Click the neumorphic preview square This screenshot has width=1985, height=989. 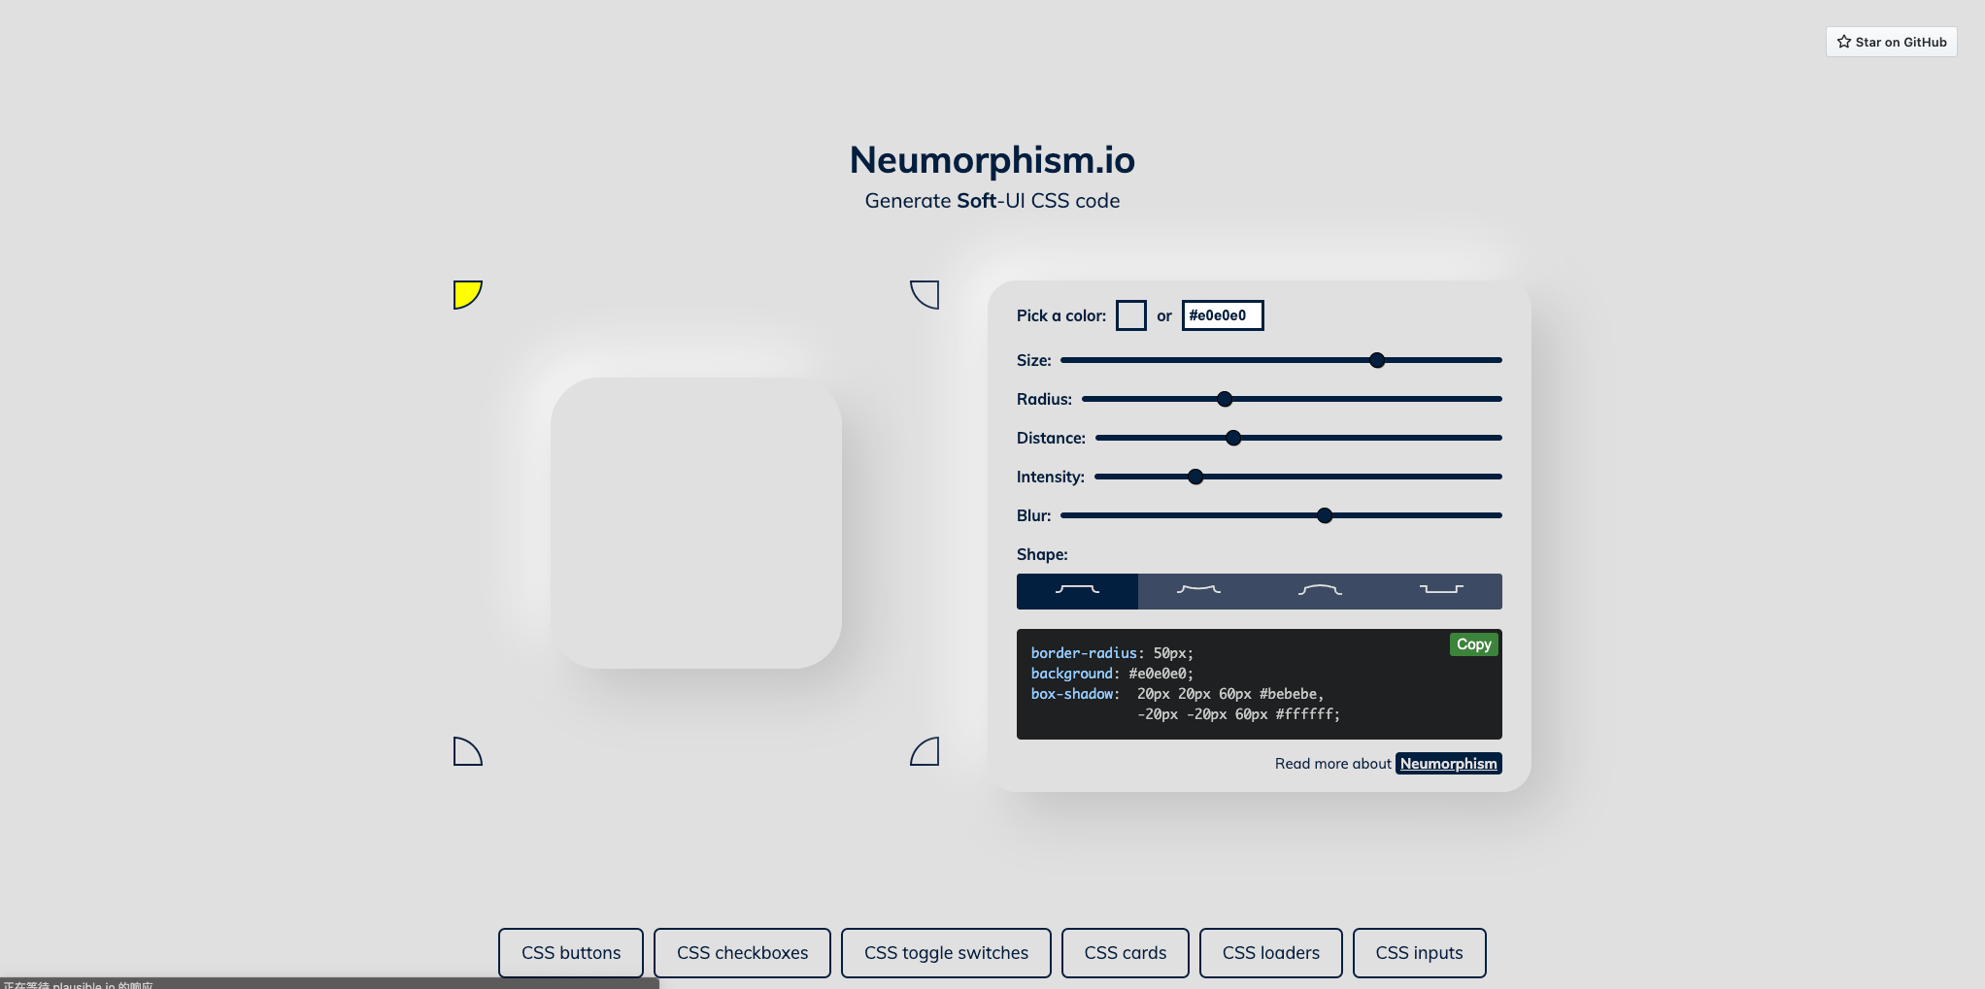(696, 523)
